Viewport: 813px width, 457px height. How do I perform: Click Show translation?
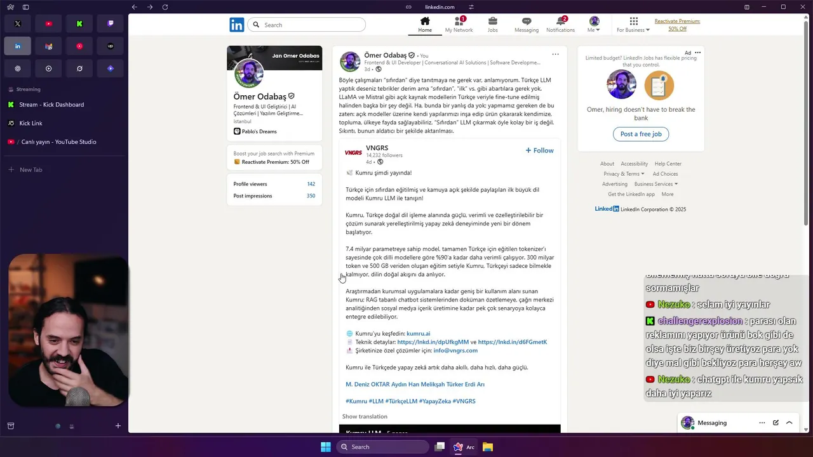365,416
